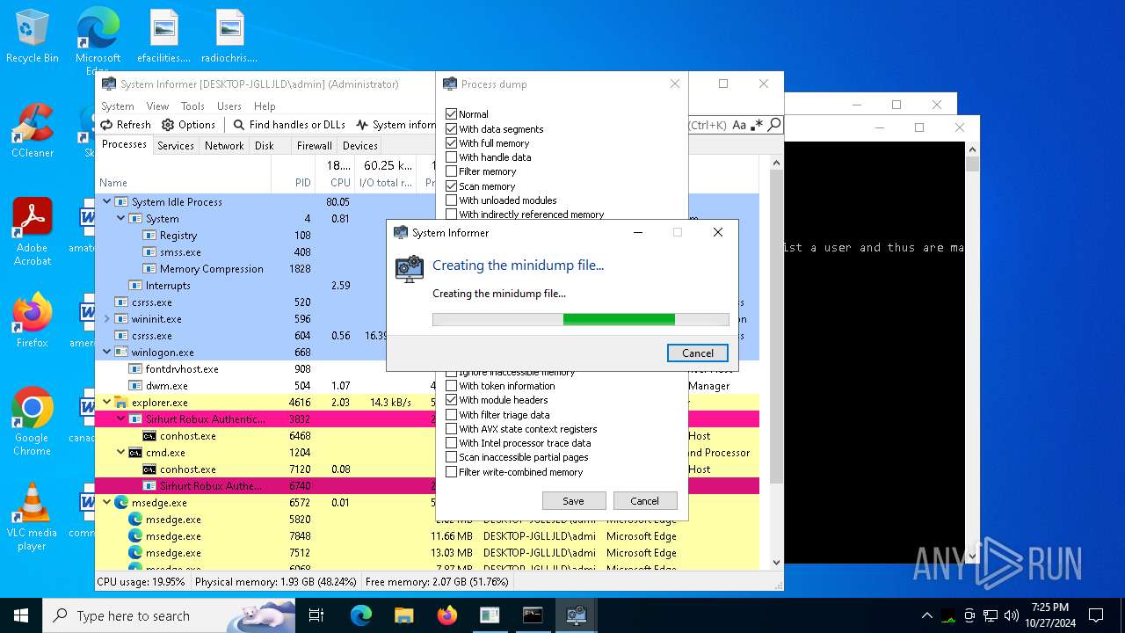Enable With filter triage data checkbox

point(451,415)
